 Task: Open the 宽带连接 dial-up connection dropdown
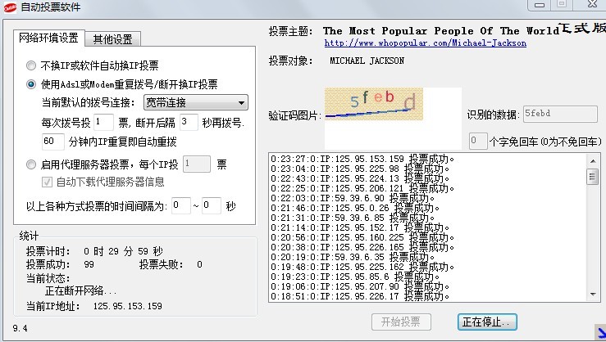(x=195, y=102)
